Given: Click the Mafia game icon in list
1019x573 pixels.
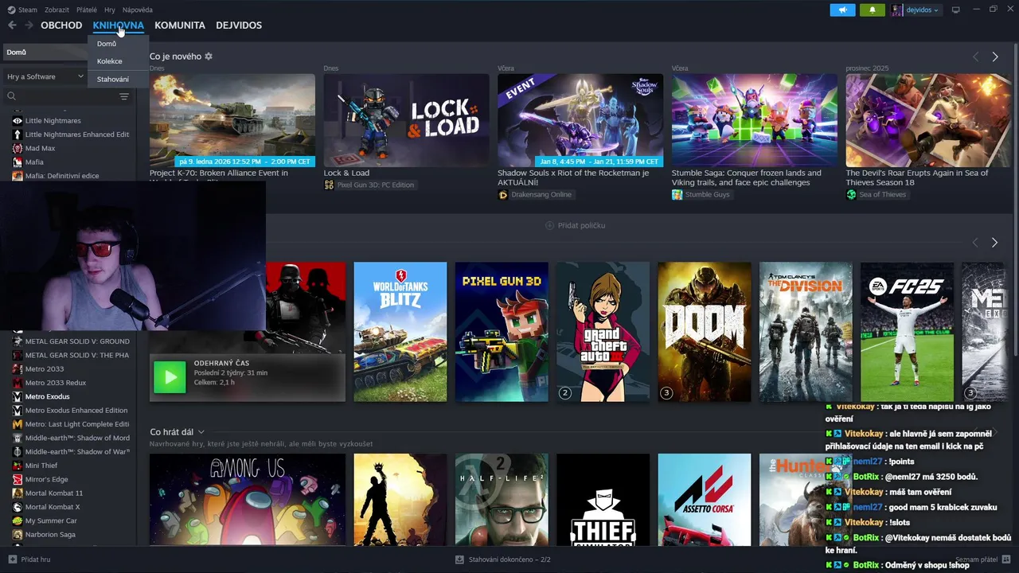Looking at the screenshot, I should [x=18, y=162].
